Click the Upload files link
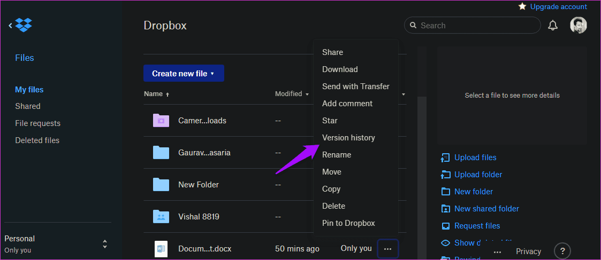This screenshot has width=601, height=260. pyautogui.click(x=475, y=157)
